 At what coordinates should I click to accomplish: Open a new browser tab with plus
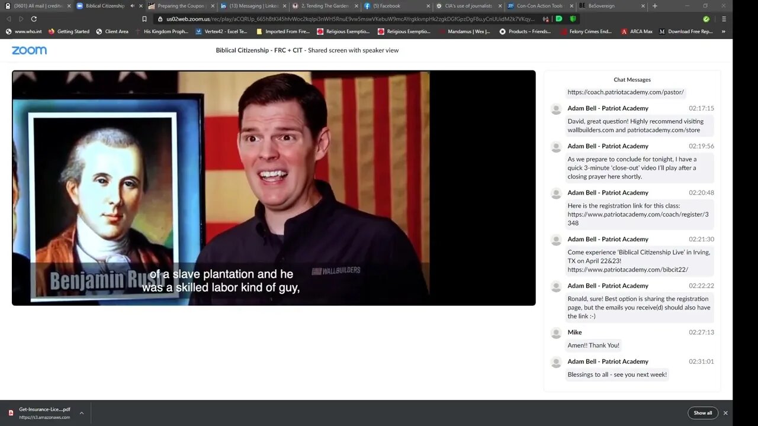tap(654, 6)
